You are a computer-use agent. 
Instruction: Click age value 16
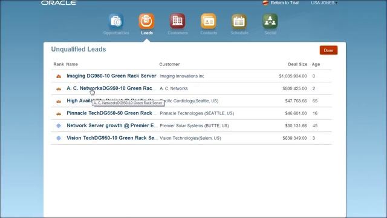pos(315,113)
